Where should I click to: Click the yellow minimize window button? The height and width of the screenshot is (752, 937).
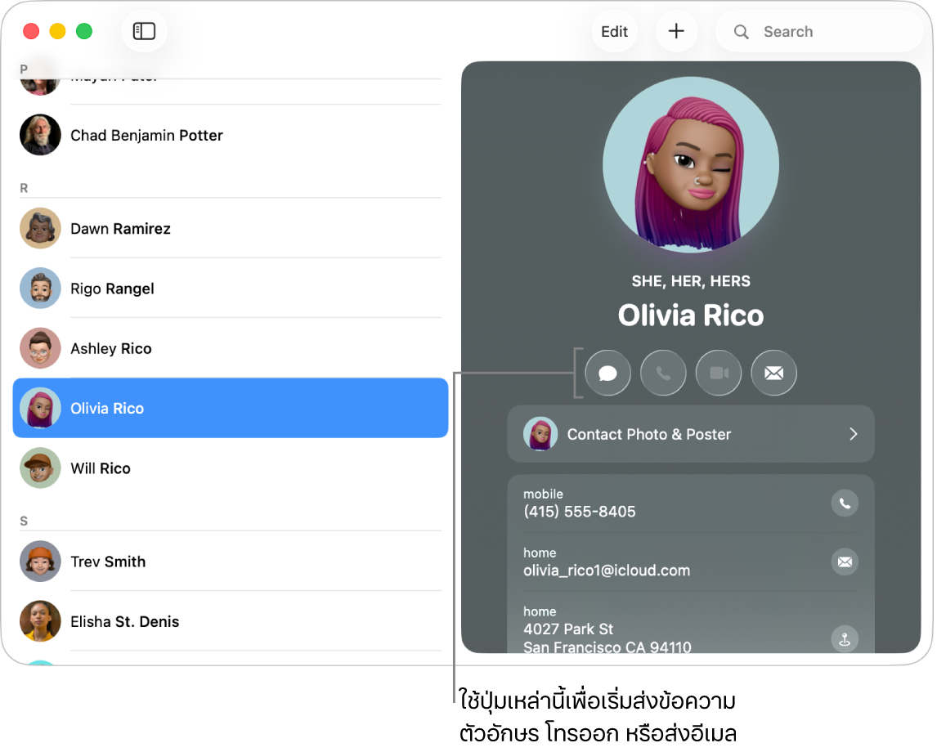[57, 31]
